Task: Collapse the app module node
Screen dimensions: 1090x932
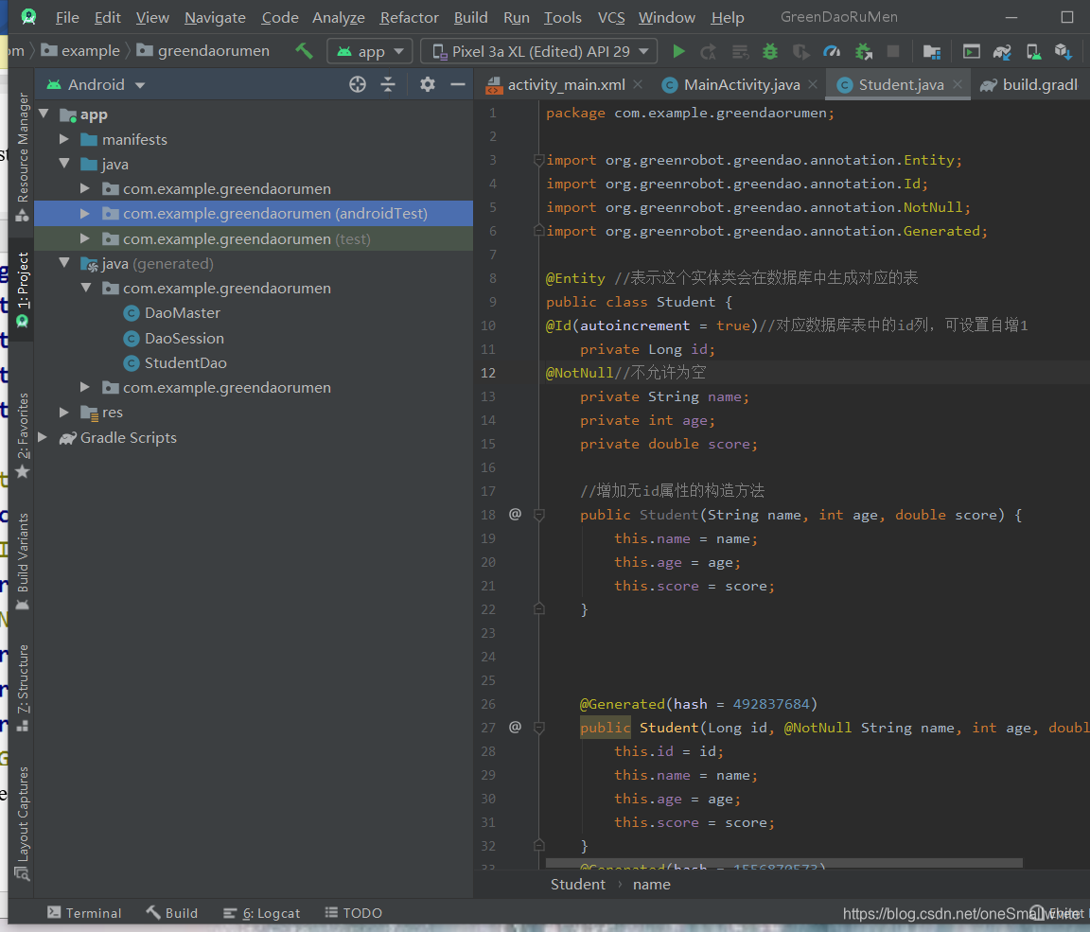Action: point(44,114)
